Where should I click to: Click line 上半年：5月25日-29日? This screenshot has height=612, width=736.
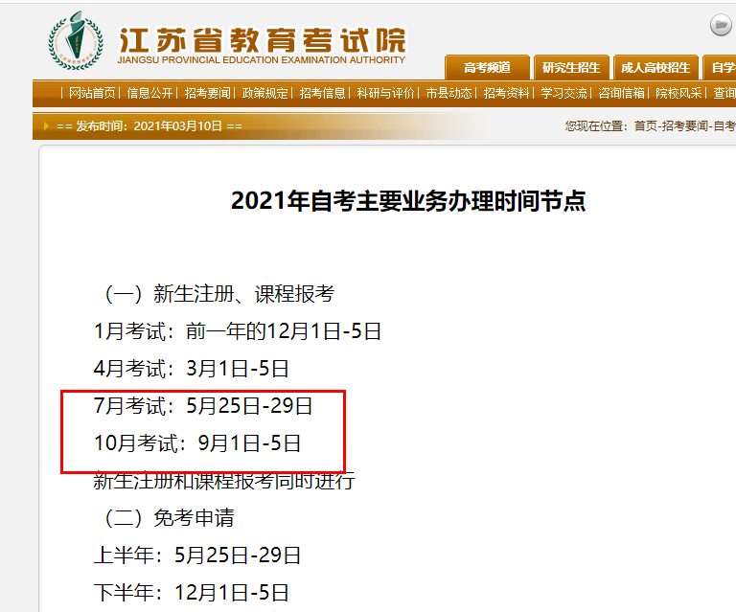pos(197,555)
